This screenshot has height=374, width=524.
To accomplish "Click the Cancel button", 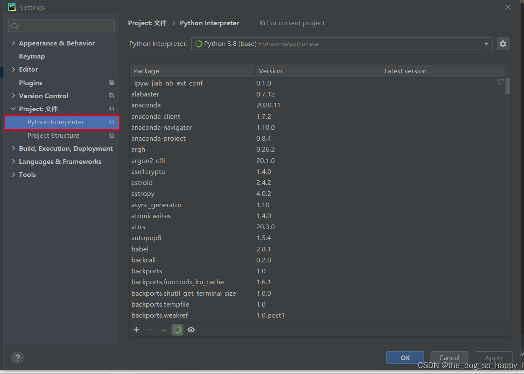I will coord(449,358).
